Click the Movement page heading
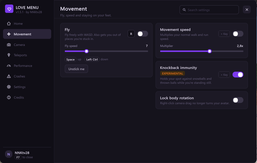This screenshot has width=257, height=163. click(74, 9)
